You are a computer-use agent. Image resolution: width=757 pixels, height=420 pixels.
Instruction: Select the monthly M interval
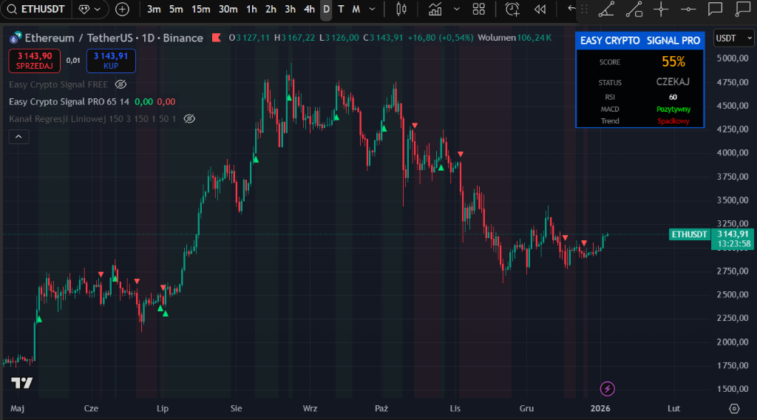pyautogui.click(x=356, y=9)
